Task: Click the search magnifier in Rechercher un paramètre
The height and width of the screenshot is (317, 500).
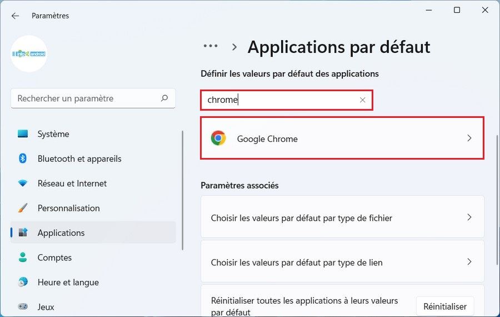Action: 164,98
